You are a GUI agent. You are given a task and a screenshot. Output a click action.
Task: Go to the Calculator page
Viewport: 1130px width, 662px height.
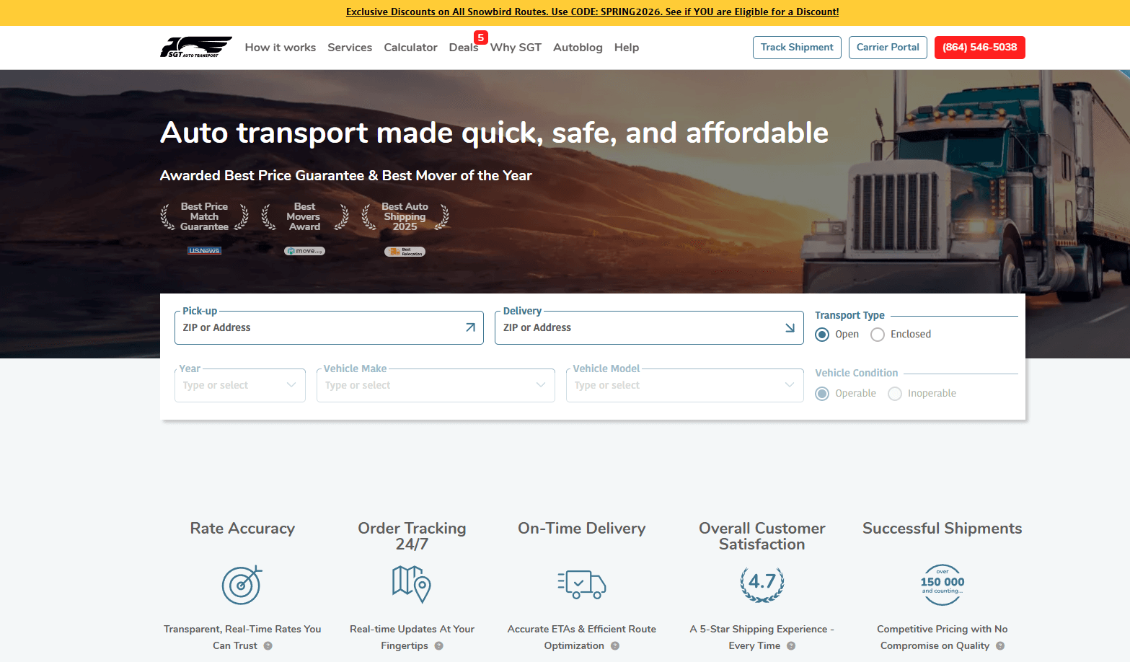click(410, 48)
